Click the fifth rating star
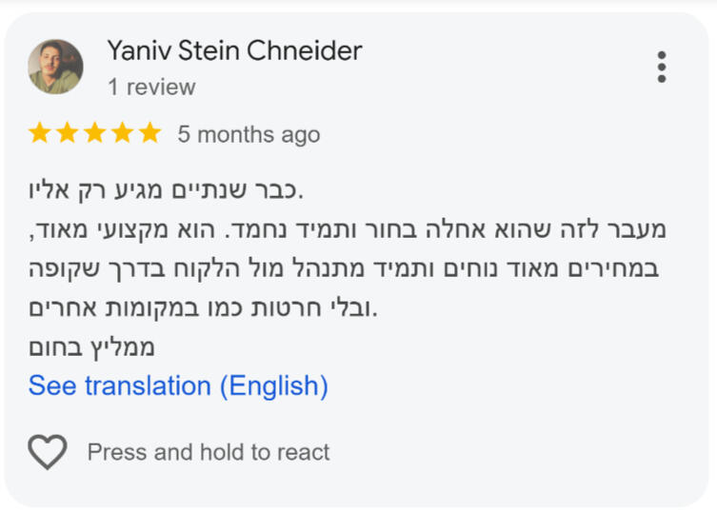The width and height of the screenshot is (717, 512). (150, 133)
